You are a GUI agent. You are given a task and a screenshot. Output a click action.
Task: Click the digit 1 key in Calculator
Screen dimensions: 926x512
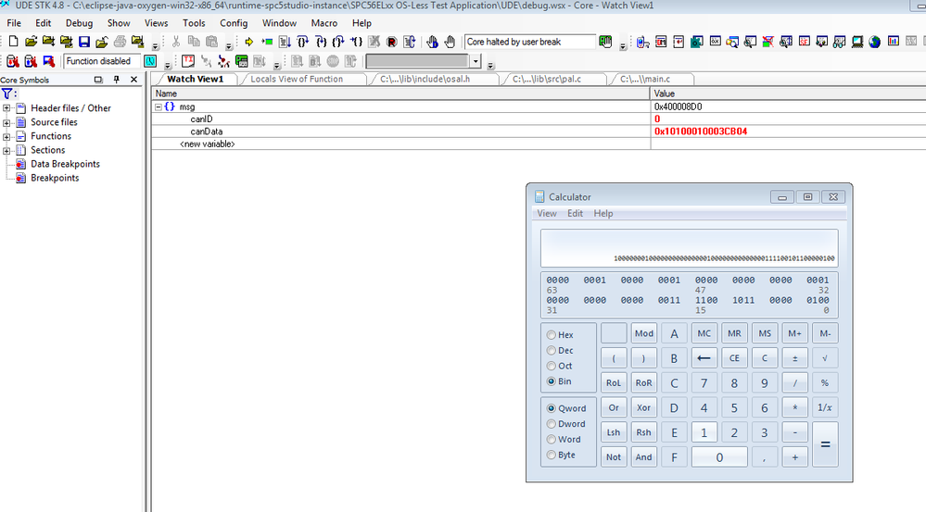coord(704,432)
